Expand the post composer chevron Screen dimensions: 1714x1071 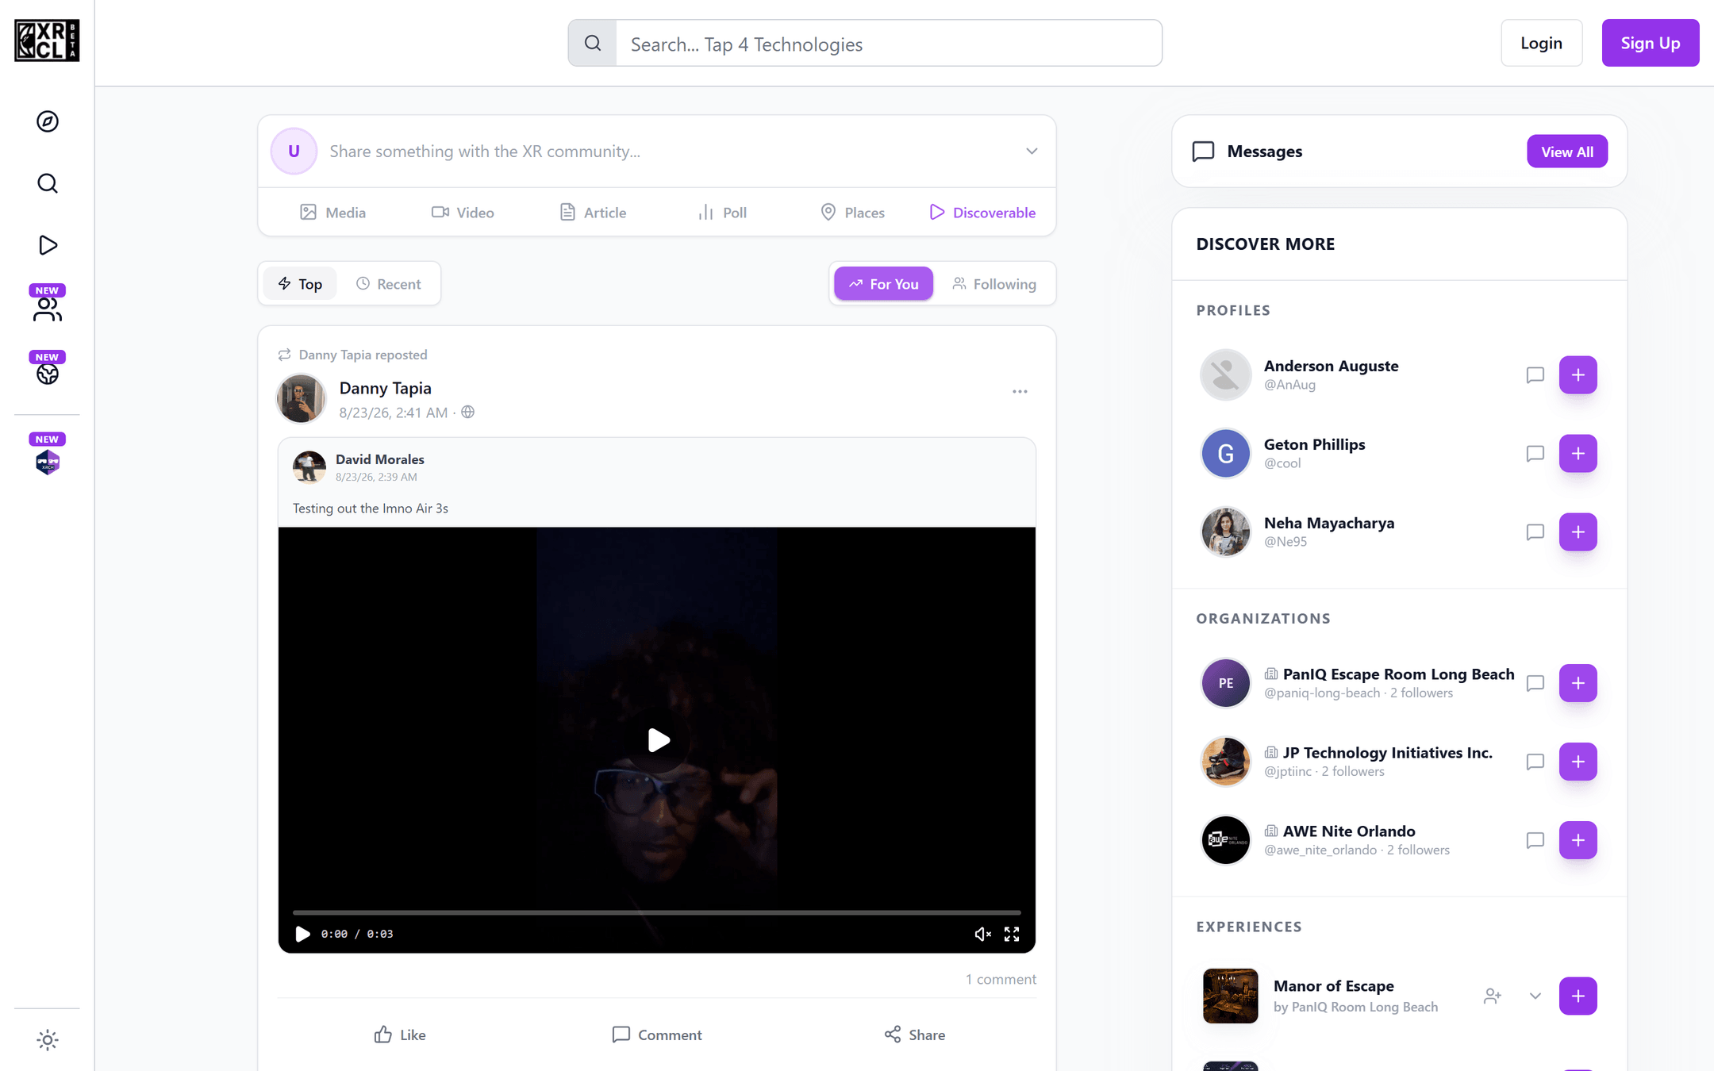(1032, 151)
